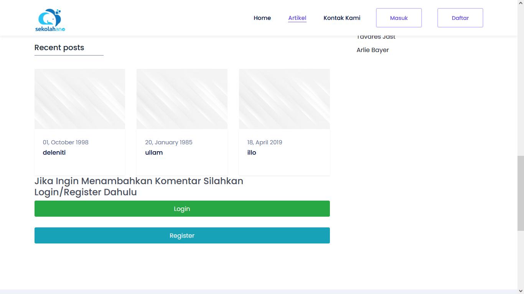Open the Artikel navigation item

click(297, 18)
